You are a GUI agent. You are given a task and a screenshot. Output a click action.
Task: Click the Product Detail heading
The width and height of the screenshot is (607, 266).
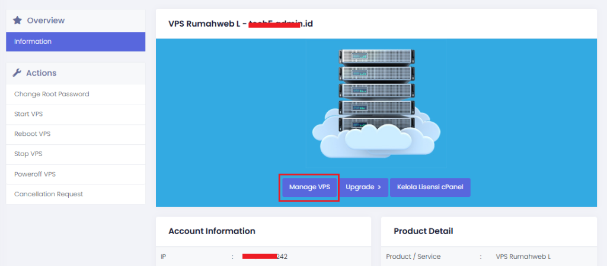(423, 231)
